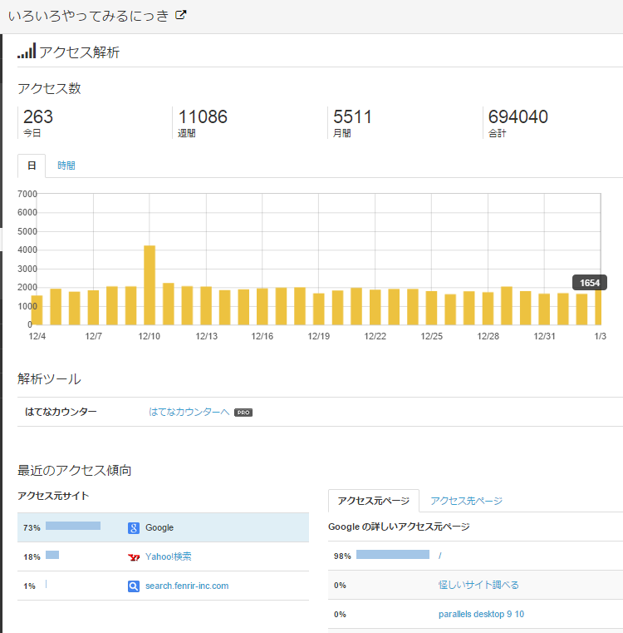Viewport: 623px width, 633px height.
Task: Click the last 1/3 bar in chart
Action: tap(598, 308)
